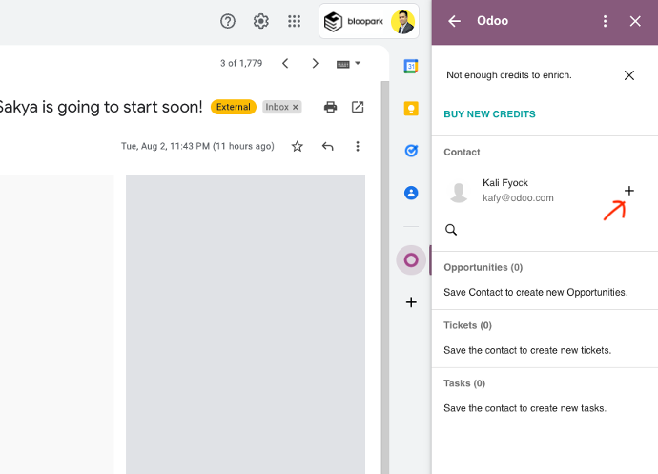Open Google Contacts side panel
The height and width of the screenshot is (474, 658).
tap(411, 193)
